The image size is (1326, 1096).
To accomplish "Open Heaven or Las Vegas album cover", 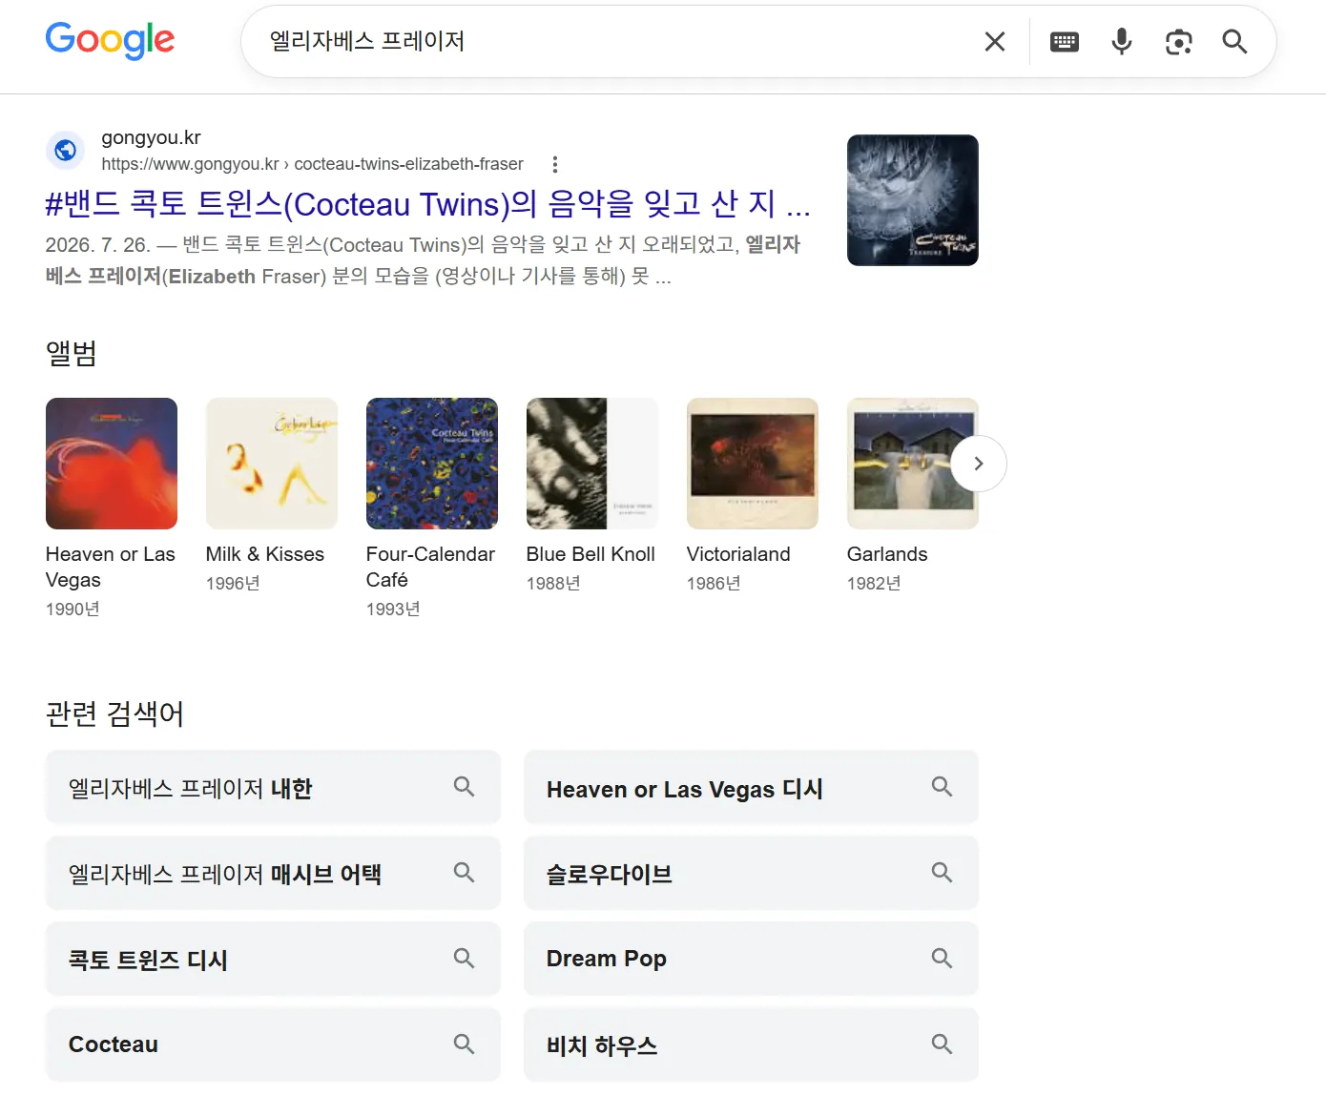I will (x=112, y=464).
